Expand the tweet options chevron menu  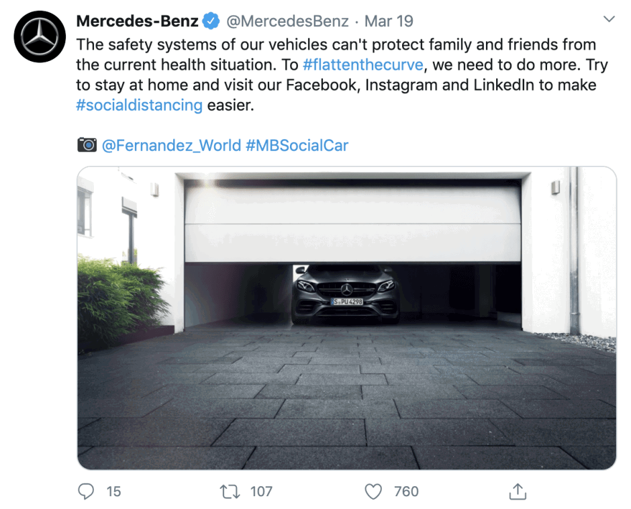coord(609,19)
